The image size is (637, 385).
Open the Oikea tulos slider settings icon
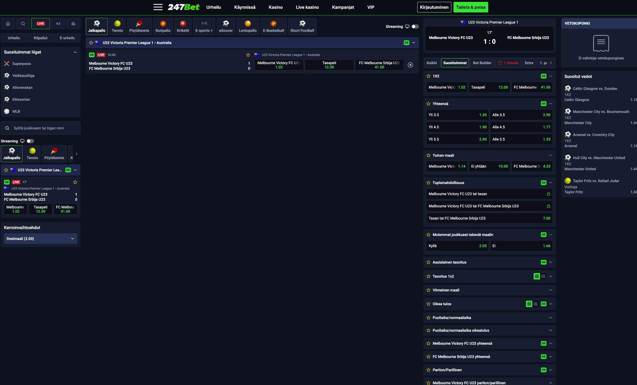pyautogui.click(x=536, y=304)
